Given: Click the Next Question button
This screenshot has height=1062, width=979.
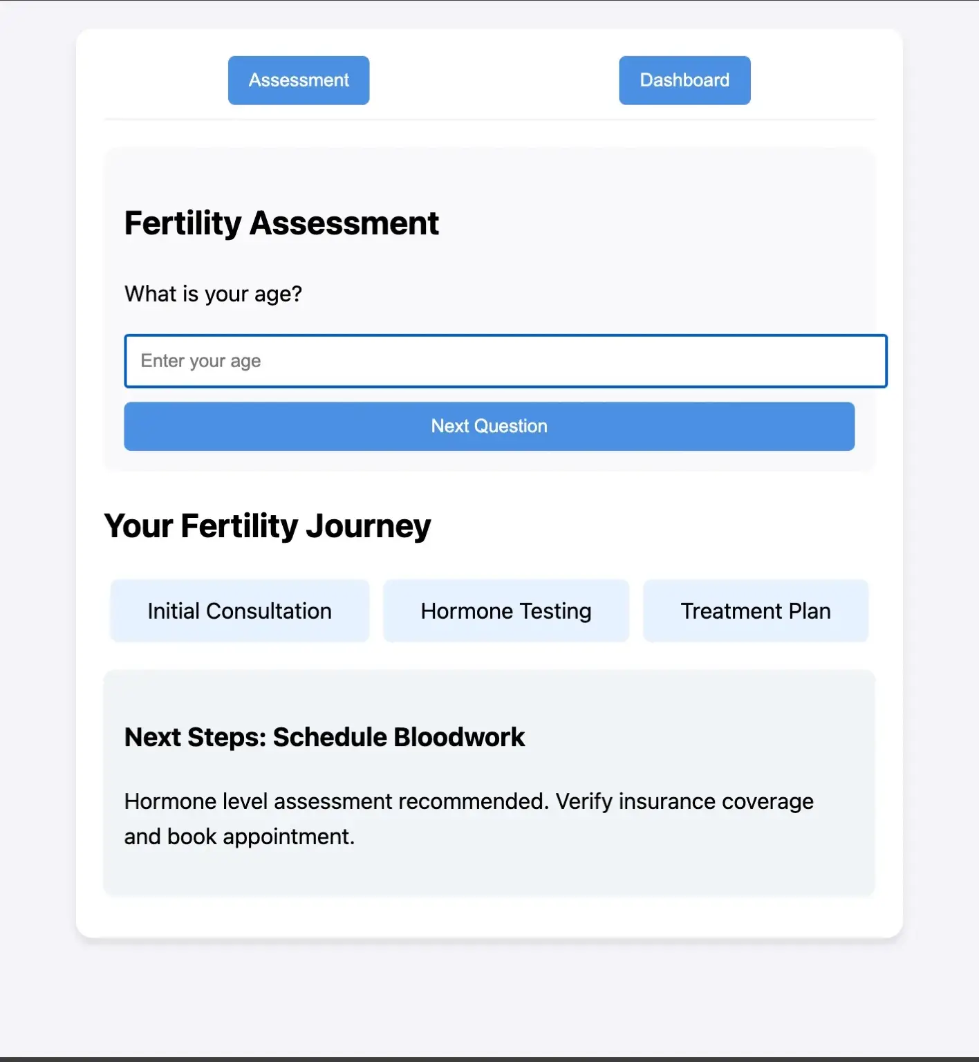Looking at the screenshot, I should [x=489, y=426].
